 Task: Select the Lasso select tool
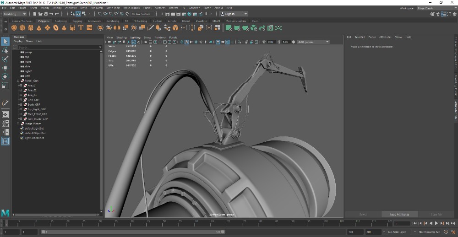tap(5, 50)
